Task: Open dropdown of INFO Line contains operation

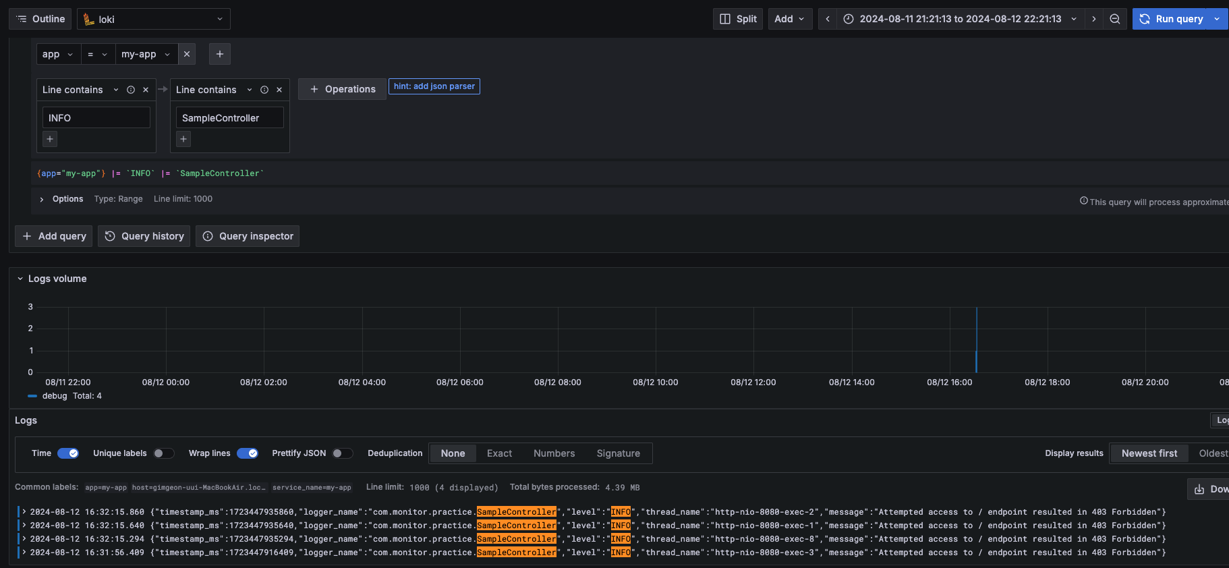Action: point(116,90)
